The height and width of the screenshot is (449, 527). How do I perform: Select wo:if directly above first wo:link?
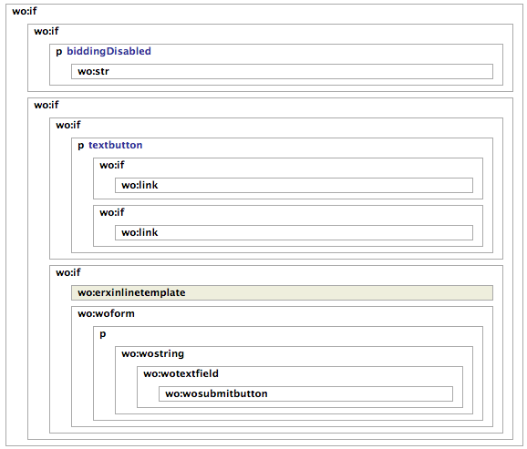(x=111, y=165)
